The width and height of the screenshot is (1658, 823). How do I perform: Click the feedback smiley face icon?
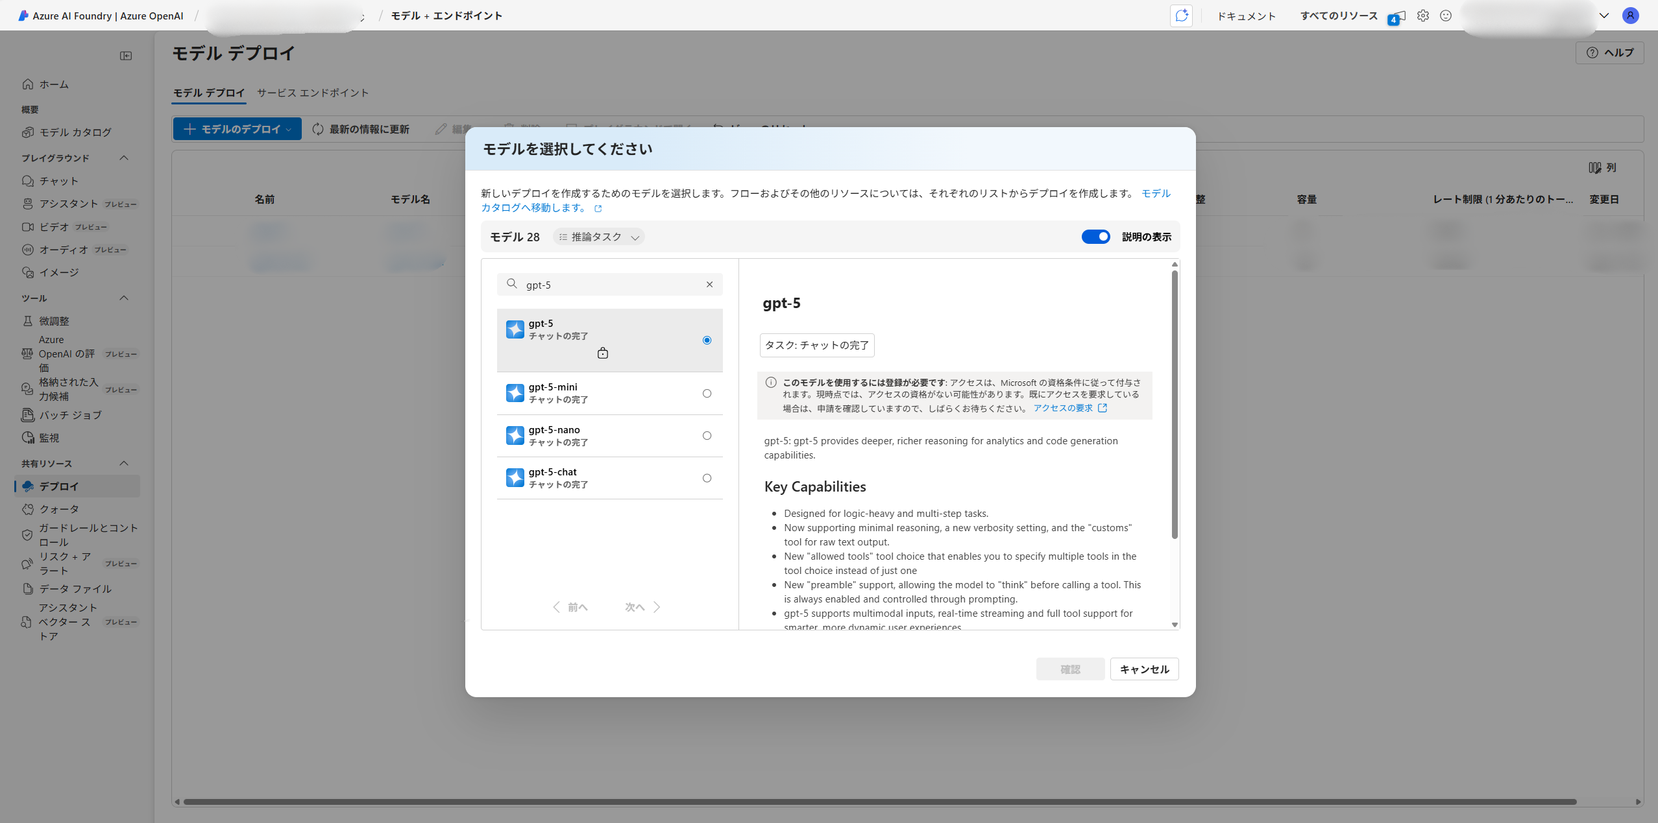pyautogui.click(x=1445, y=16)
